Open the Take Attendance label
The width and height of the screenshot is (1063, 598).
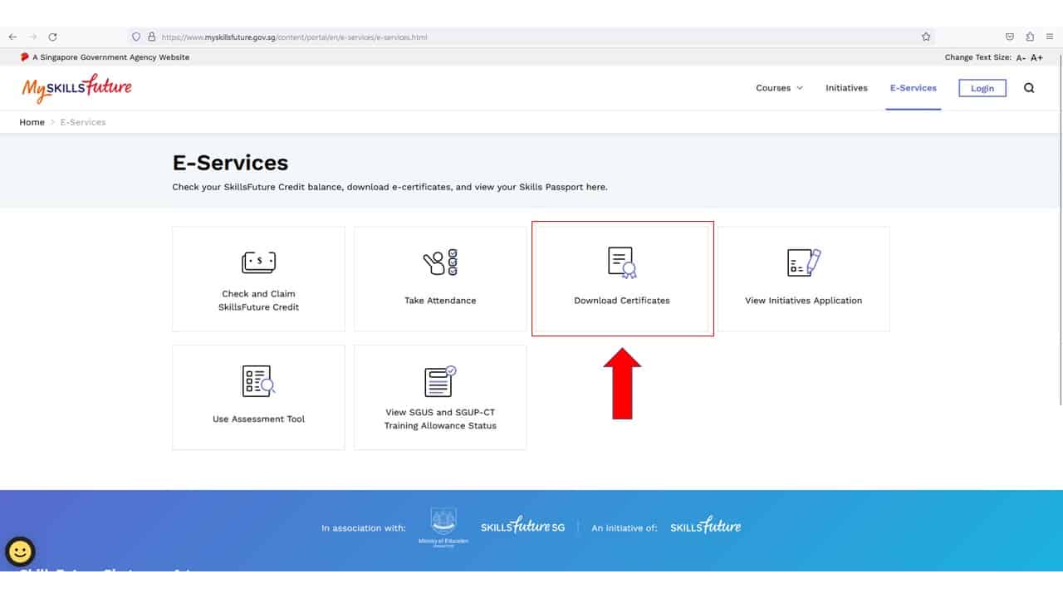440,301
